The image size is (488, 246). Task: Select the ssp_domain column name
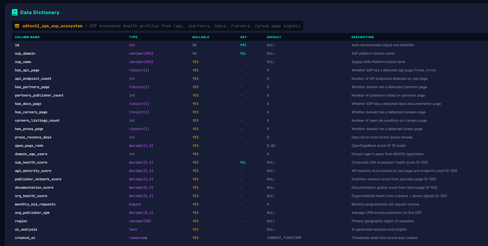25,54
